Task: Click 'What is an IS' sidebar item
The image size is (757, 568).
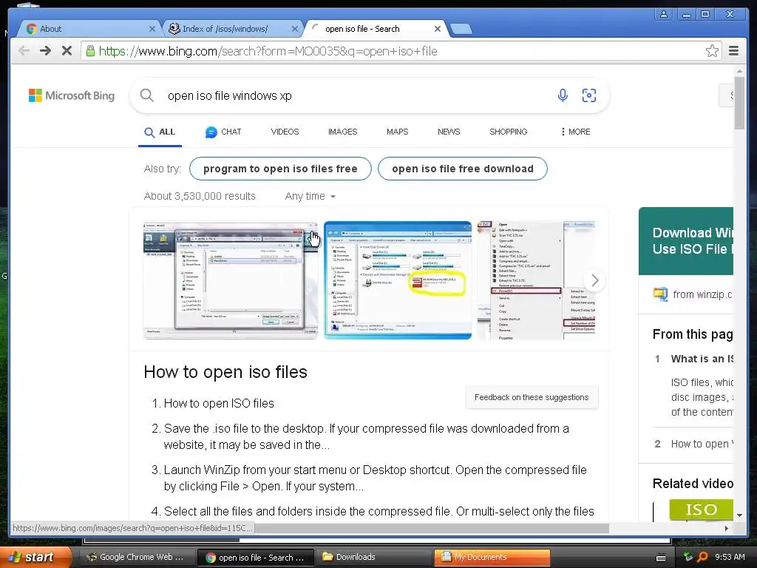Action: point(702,359)
